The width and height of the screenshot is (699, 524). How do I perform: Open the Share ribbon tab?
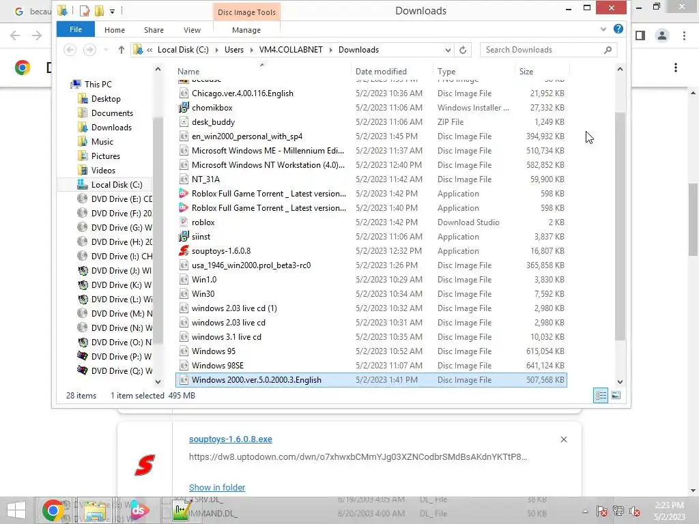point(154,30)
